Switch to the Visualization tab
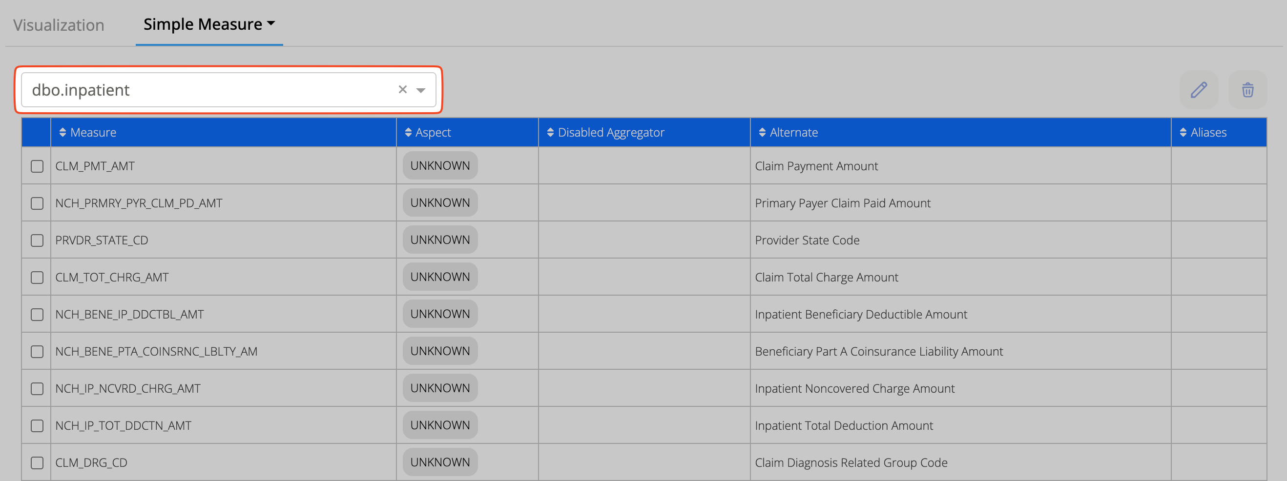The width and height of the screenshot is (1287, 481). (59, 25)
